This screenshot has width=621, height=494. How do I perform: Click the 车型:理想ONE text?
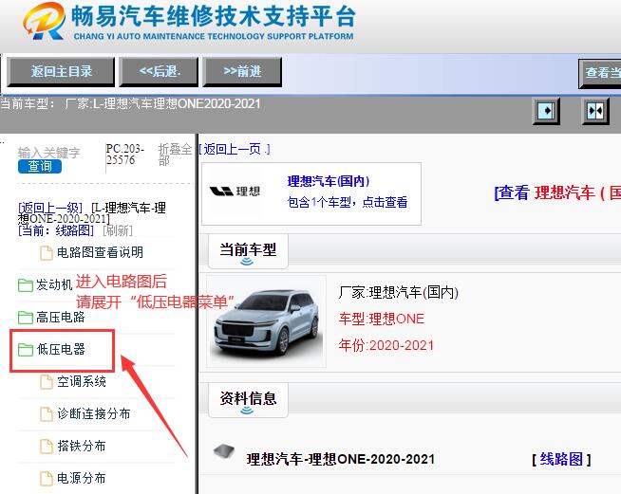[x=382, y=319]
